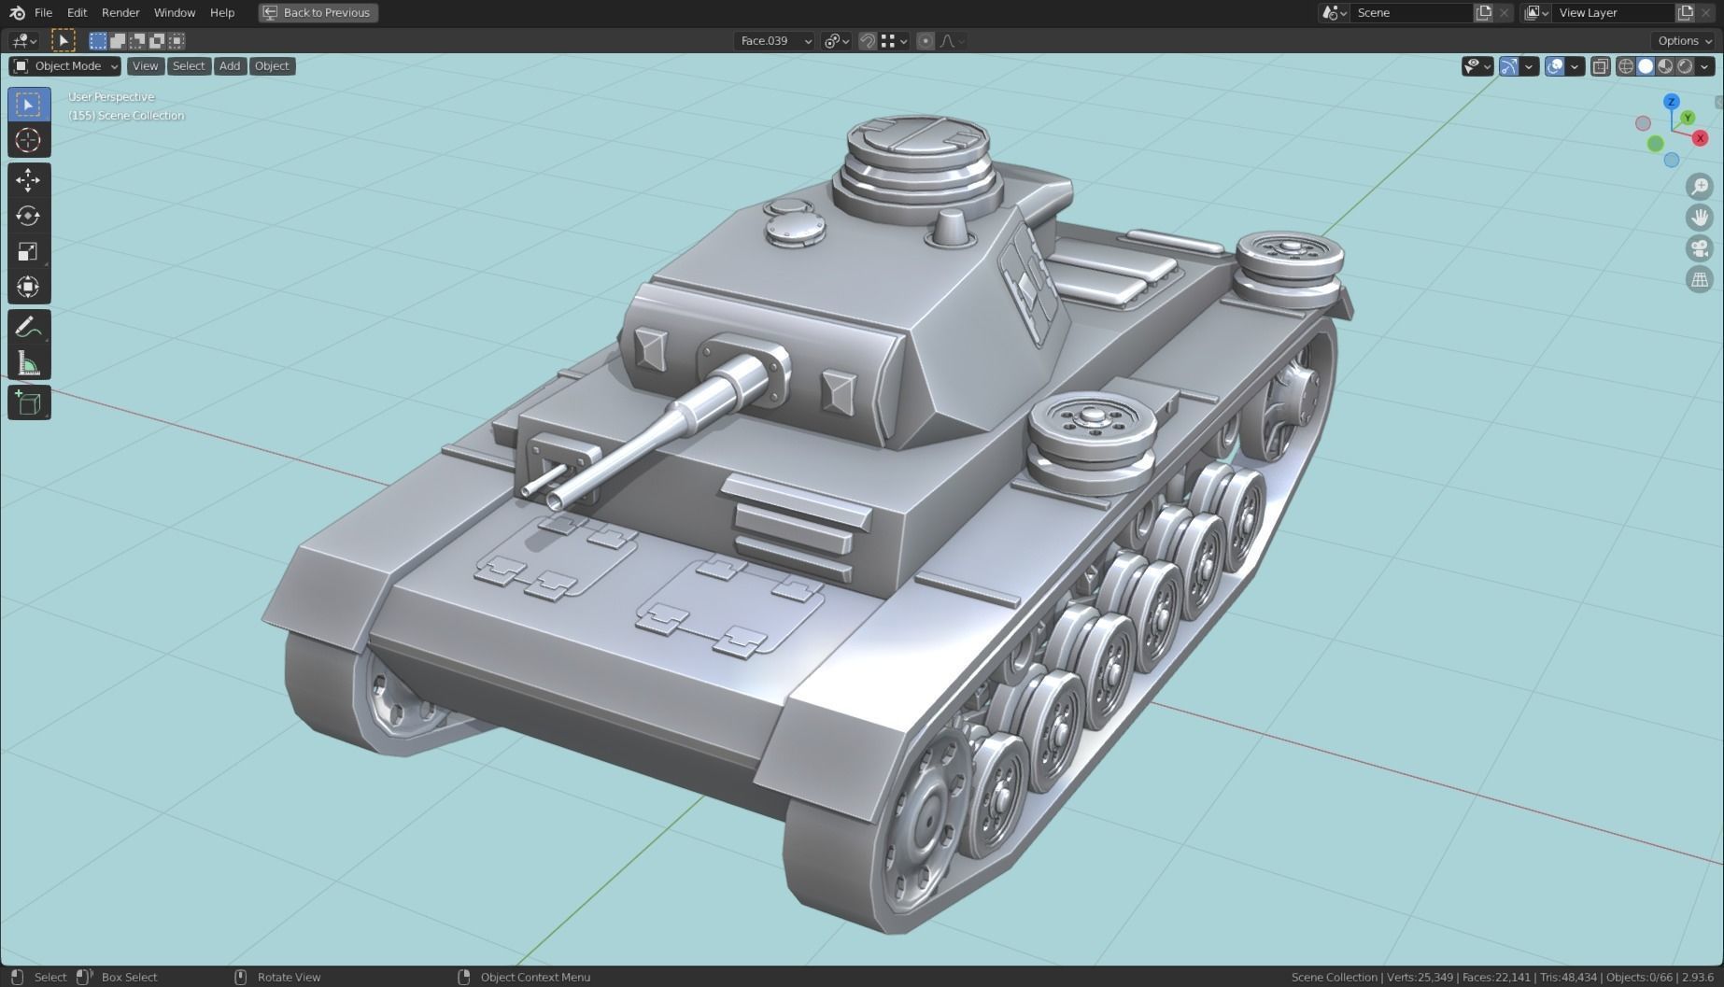Open the Edit menu
The width and height of the screenshot is (1724, 987).
point(77,12)
